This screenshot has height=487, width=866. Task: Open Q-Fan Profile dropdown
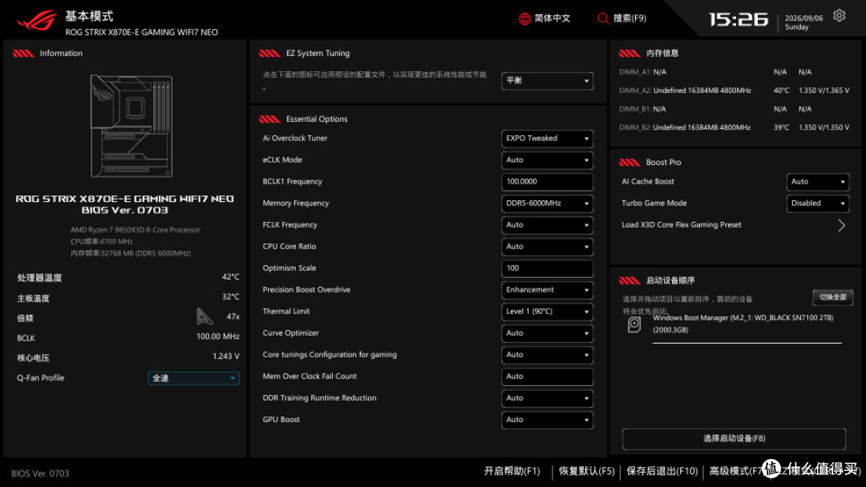click(194, 378)
